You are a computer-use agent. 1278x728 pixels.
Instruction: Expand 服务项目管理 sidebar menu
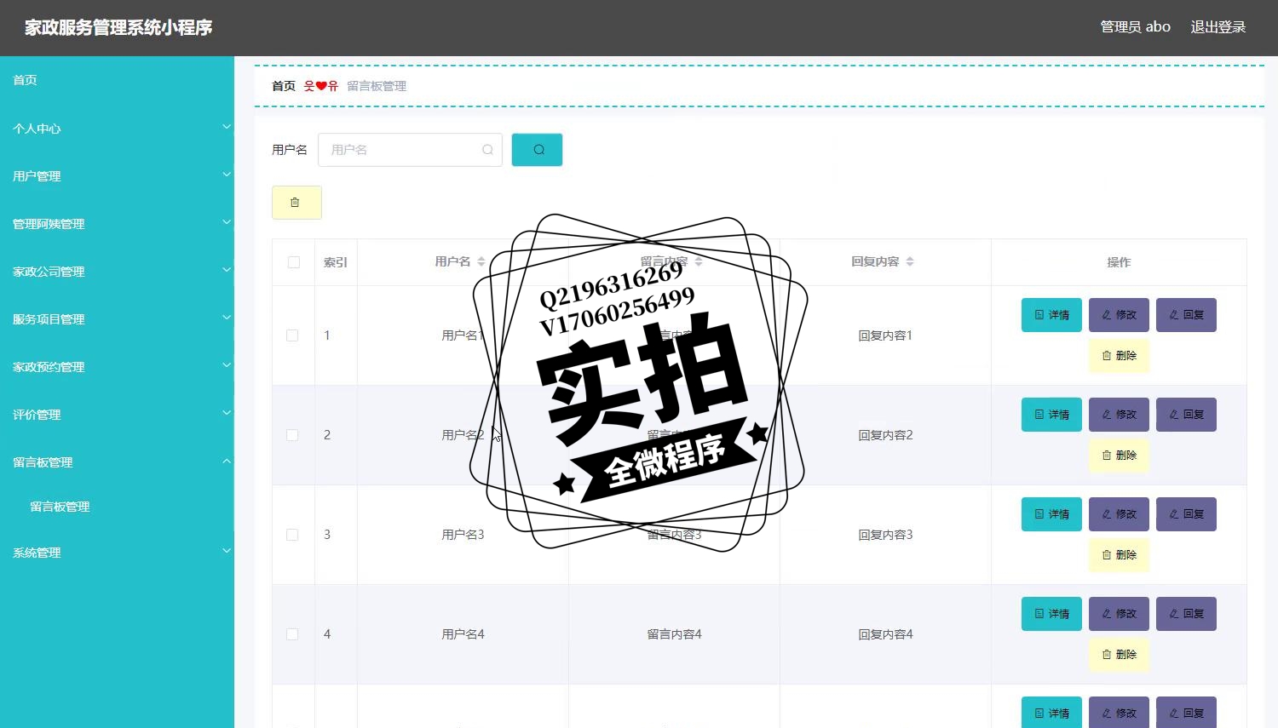click(x=117, y=319)
